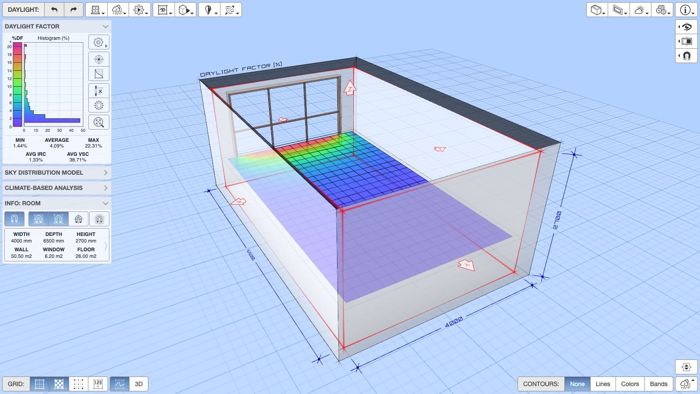This screenshot has width=700, height=394.
Task: Click the light bulb toolbar icon
Action: 209,10
